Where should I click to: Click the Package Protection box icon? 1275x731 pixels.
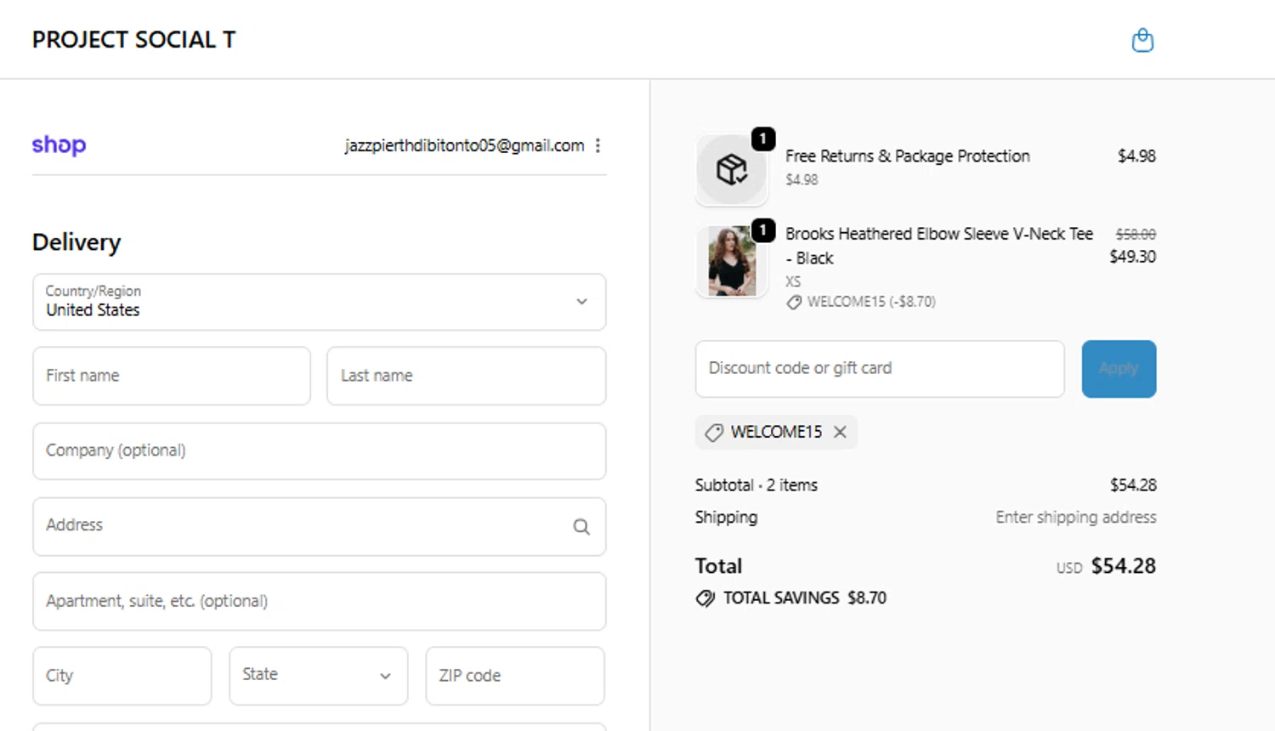[732, 169]
